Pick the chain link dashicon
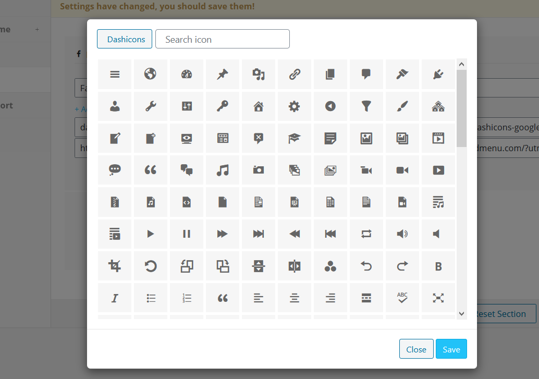The width and height of the screenshot is (539, 379). (294, 74)
